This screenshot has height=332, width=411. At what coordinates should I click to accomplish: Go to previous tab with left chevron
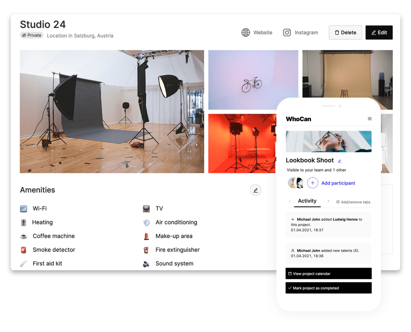click(290, 201)
